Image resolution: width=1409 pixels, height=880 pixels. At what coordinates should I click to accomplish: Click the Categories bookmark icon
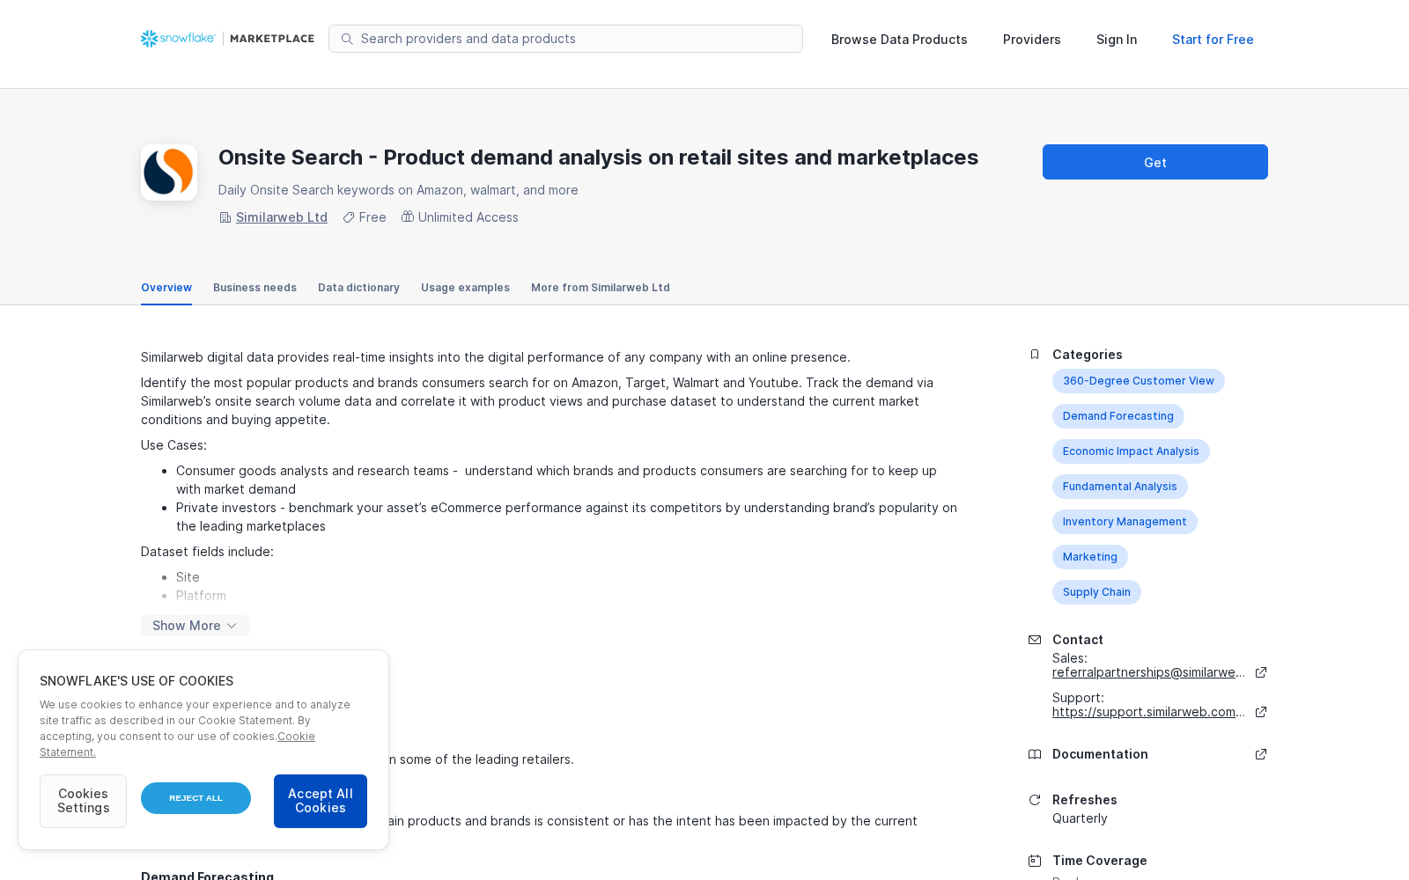click(x=1035, y=355)
